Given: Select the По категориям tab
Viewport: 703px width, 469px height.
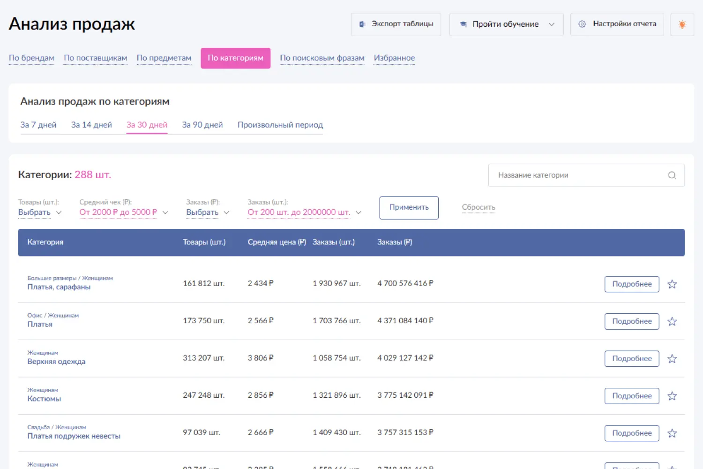Looking at the screenshot, I should point(236,58).
